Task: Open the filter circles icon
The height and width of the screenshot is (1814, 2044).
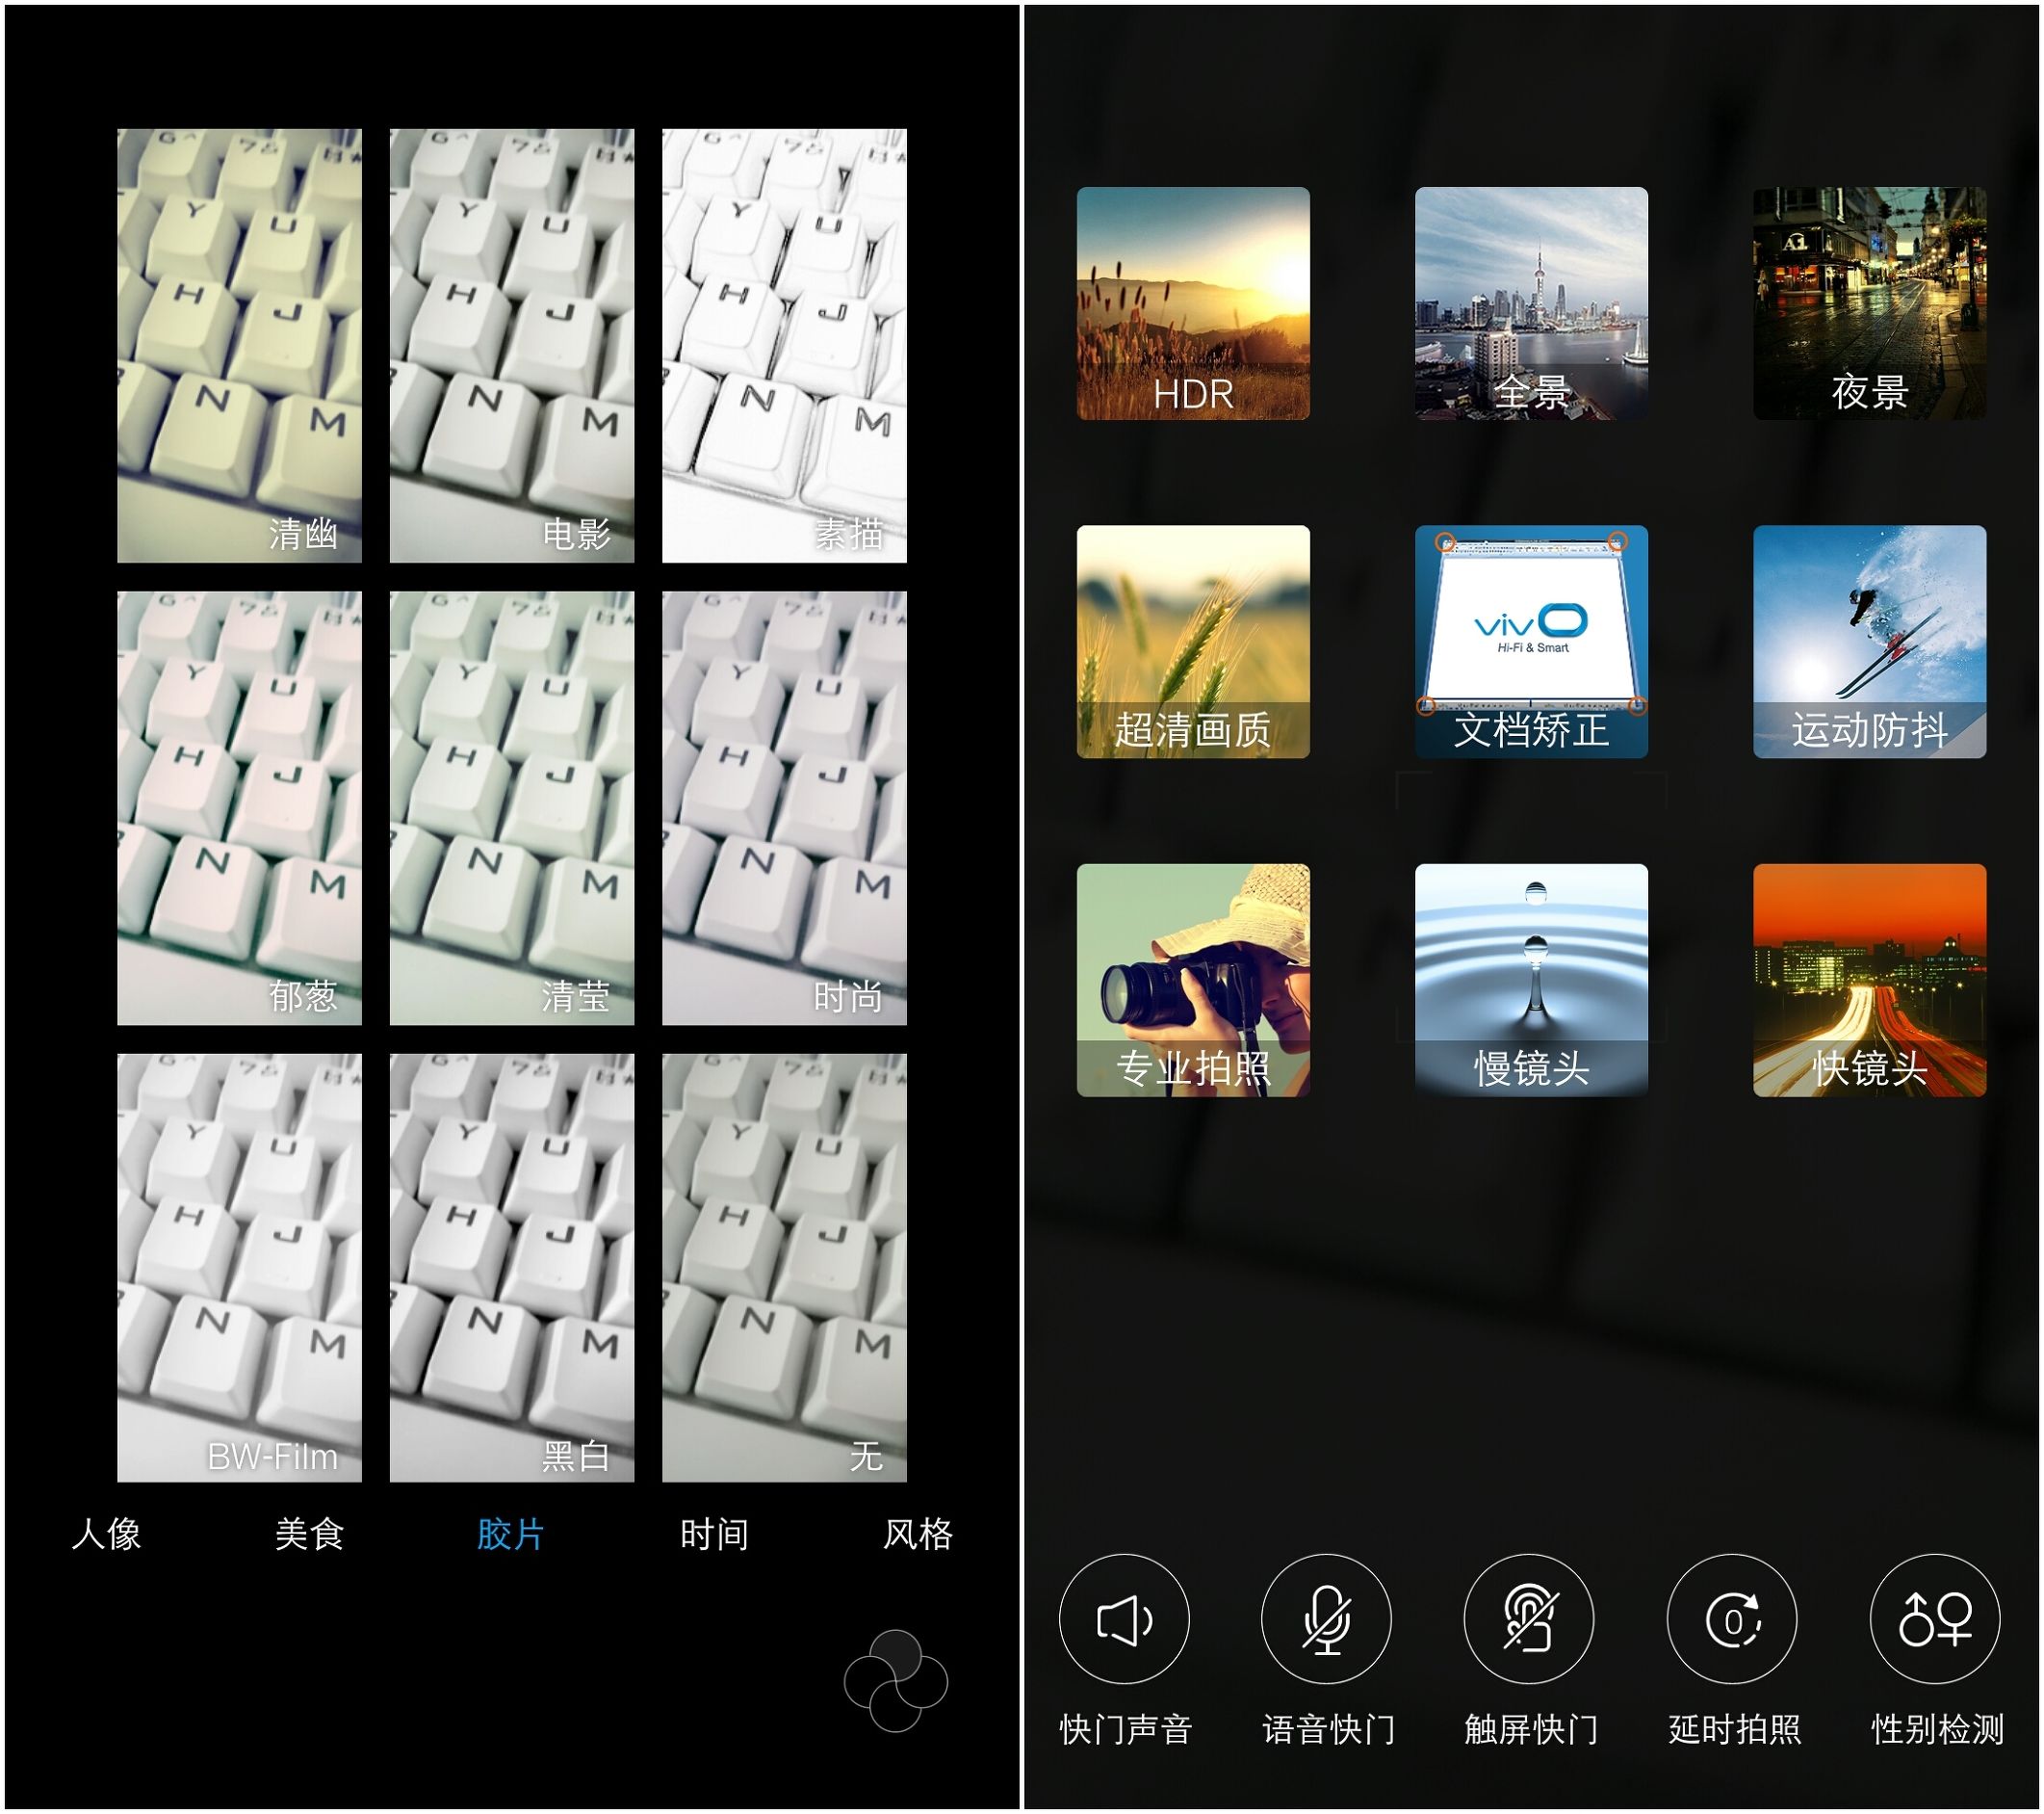Action: [895, 1681]
